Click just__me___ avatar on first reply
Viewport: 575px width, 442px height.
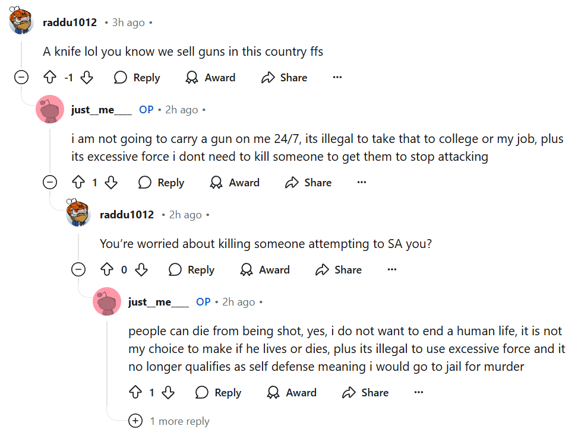[50, 110]
